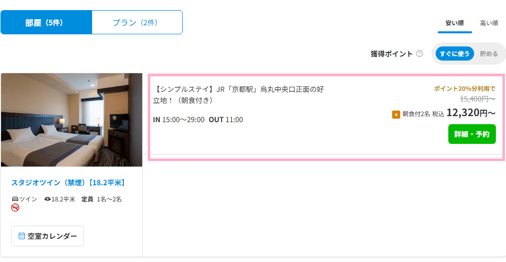506x262 pixels.
Task: Open the 獲得ポイント help question-mark icon
Action: 419,54
